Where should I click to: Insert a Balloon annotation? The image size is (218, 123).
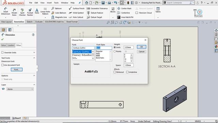(57, 9)
